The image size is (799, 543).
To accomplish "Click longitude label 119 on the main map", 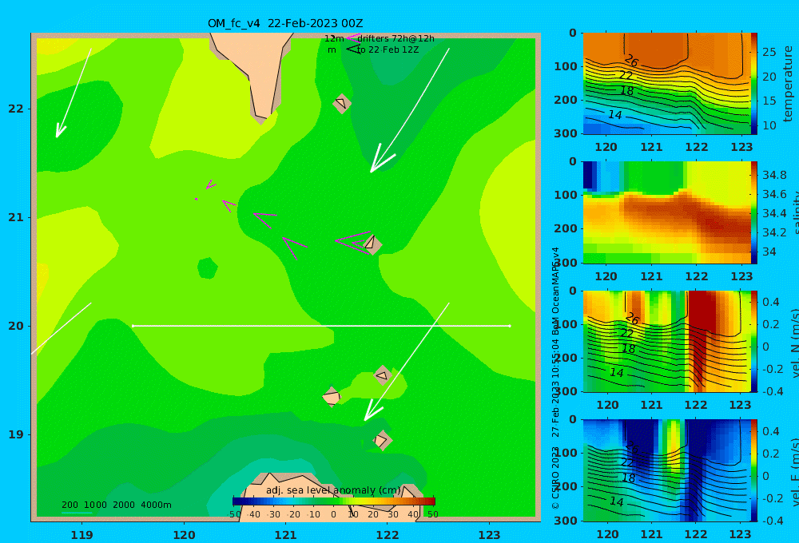I will click(x=82, y=535).
